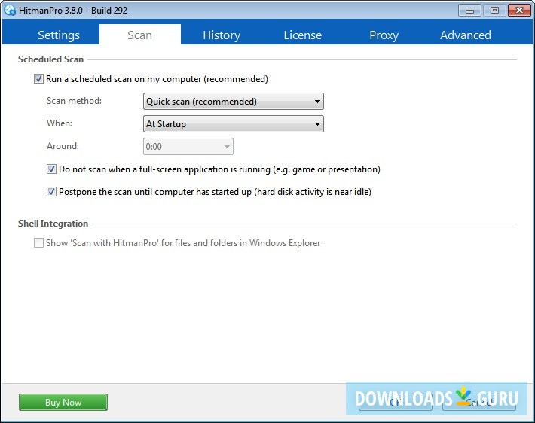Click the 'When:' label
Image resolution: width=535 pixels, height=423 pixels.
coord(60,123)
